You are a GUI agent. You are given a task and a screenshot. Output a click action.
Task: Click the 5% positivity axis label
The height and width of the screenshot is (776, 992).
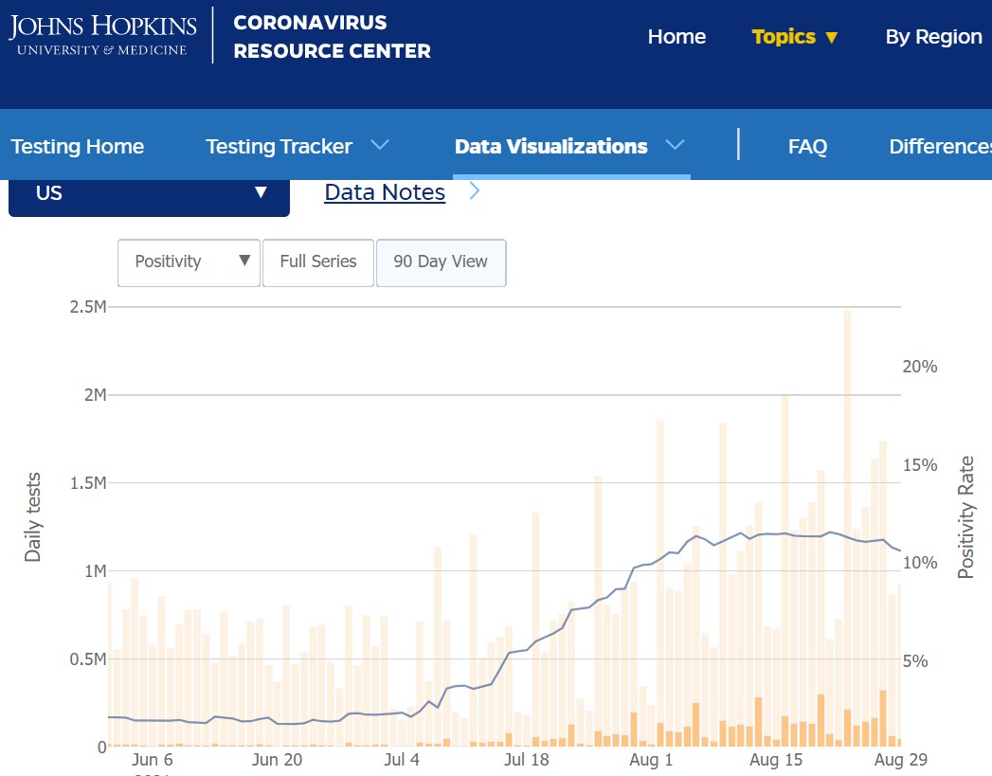point(915,661)
